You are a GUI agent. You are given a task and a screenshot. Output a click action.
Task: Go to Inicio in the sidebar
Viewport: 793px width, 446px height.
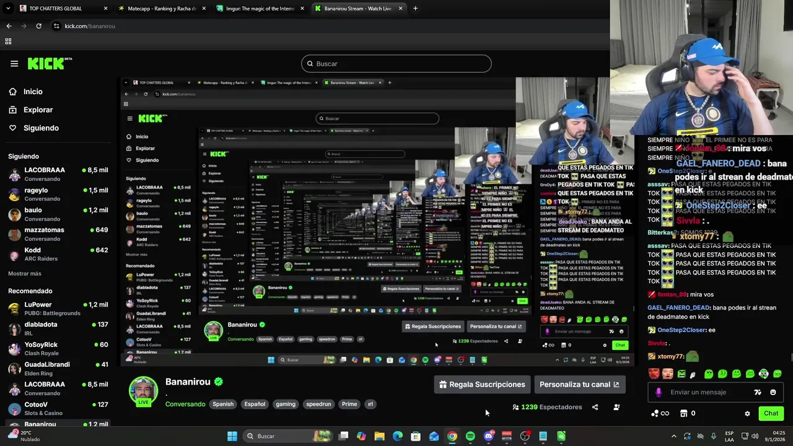pyautogui.click(x=26, y=92)
